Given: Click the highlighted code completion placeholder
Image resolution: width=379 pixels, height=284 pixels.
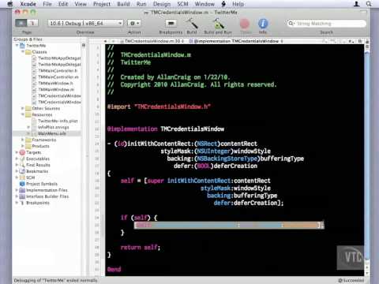Looking at the screenshot, I should tap(229, 225).
